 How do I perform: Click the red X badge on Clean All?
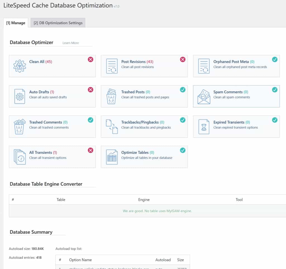pos(90,59)
